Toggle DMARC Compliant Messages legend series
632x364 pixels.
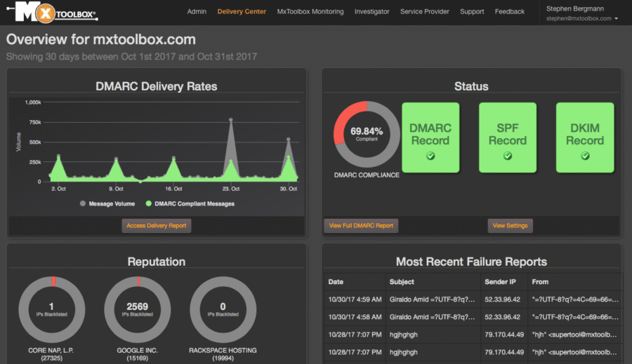pos(190,204)
